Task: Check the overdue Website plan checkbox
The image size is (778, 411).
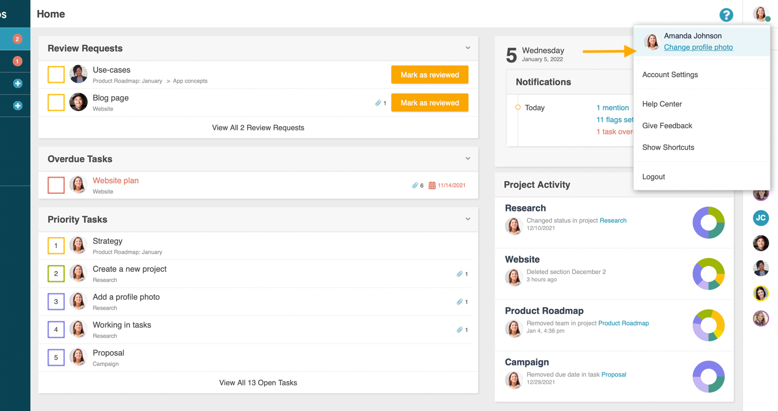Action: (56, 185)
